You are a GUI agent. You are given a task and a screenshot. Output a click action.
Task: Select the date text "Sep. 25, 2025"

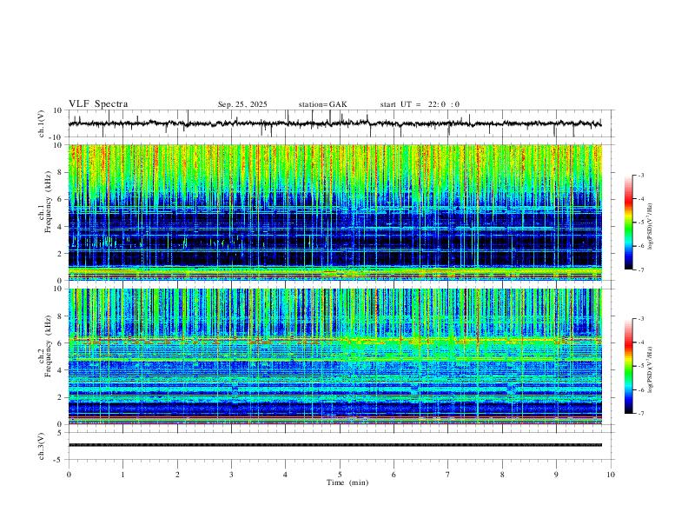pos(242,104)
